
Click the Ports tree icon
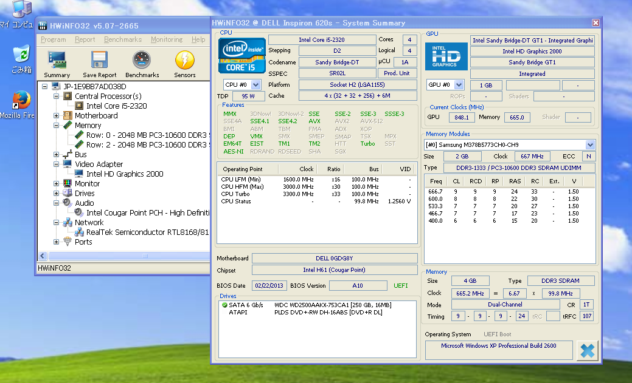coord(68,242)
